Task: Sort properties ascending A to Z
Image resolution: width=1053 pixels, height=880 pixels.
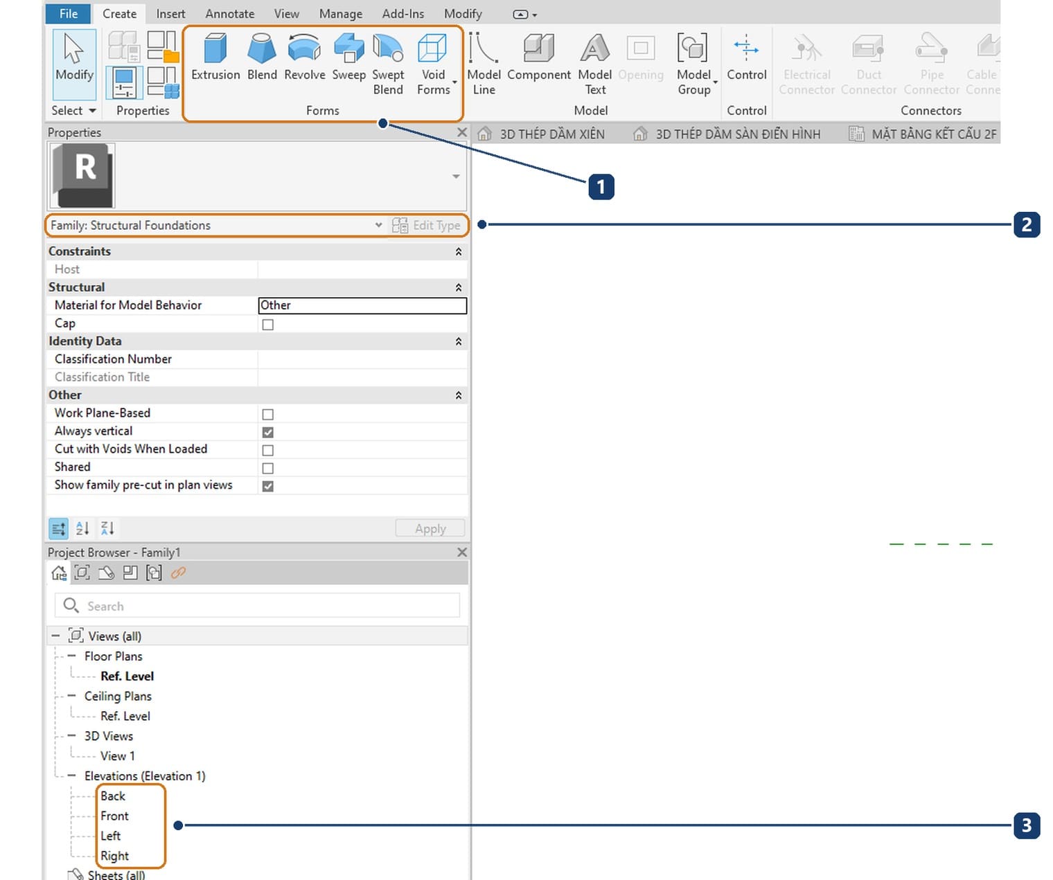Action: [82, 529]
